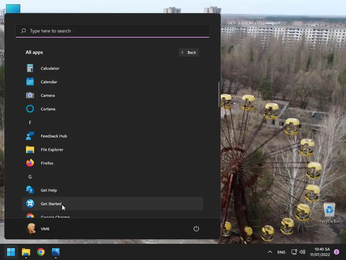
Task: Open File Explorer from the taskbar
Action: click(x=26, y=252)
